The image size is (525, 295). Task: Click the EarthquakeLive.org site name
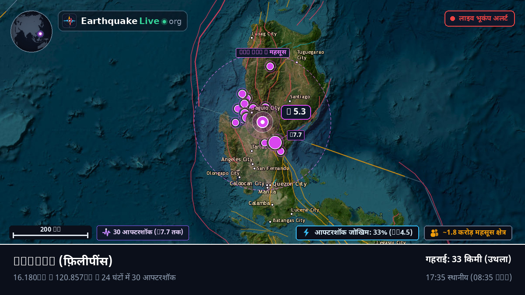pos(131,21)
